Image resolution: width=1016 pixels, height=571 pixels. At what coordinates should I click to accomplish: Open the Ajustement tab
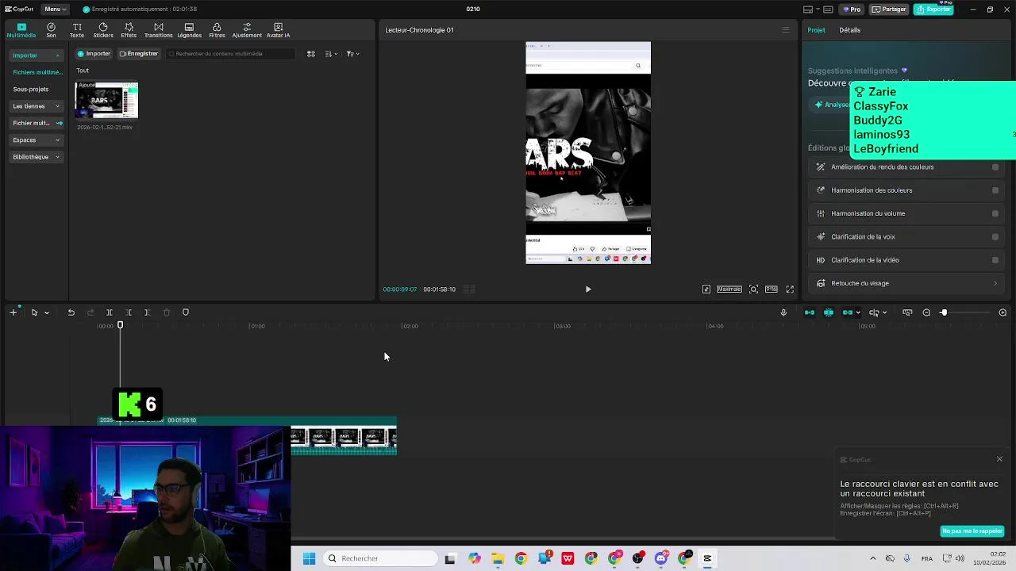247,30
